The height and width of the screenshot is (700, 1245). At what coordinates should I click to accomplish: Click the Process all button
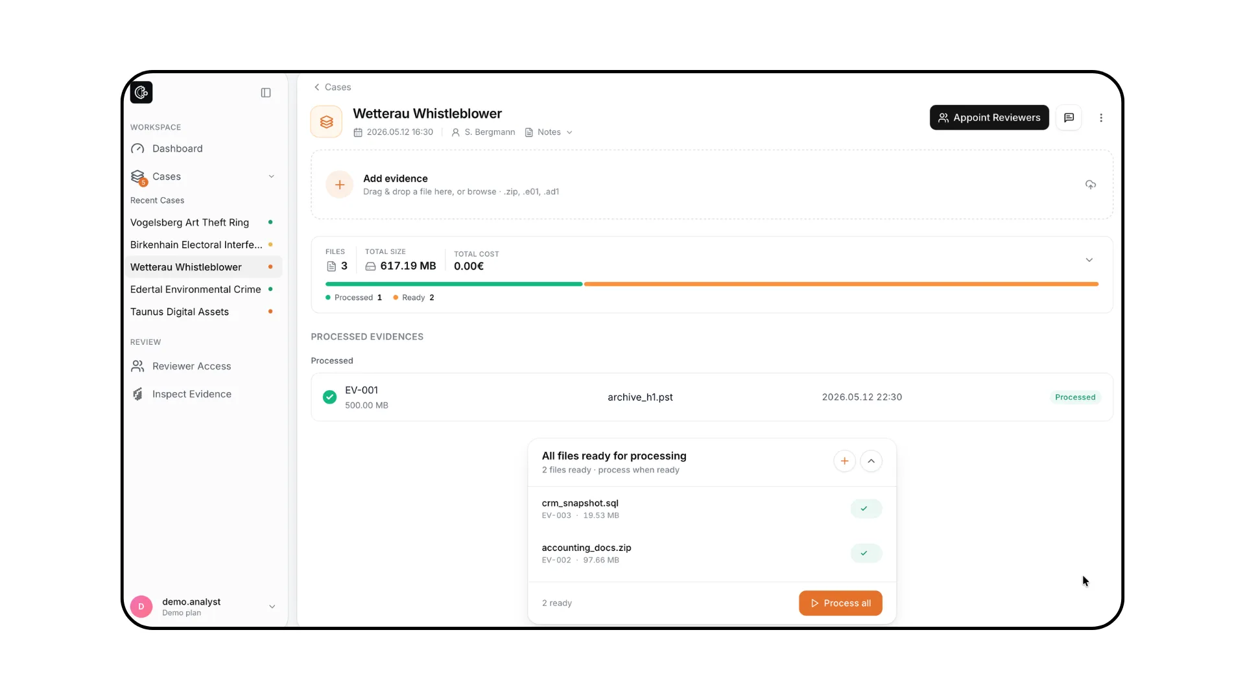(x=840, y=603)
